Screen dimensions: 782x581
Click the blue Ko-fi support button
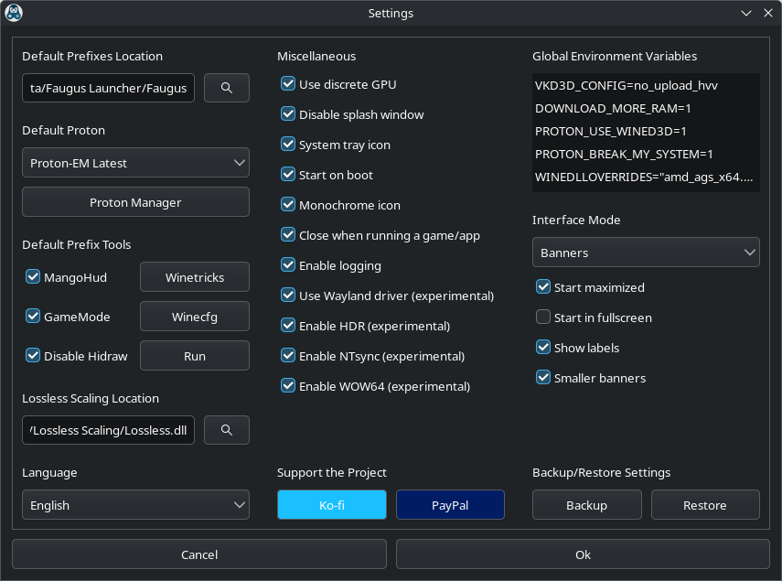pos(332,505)
